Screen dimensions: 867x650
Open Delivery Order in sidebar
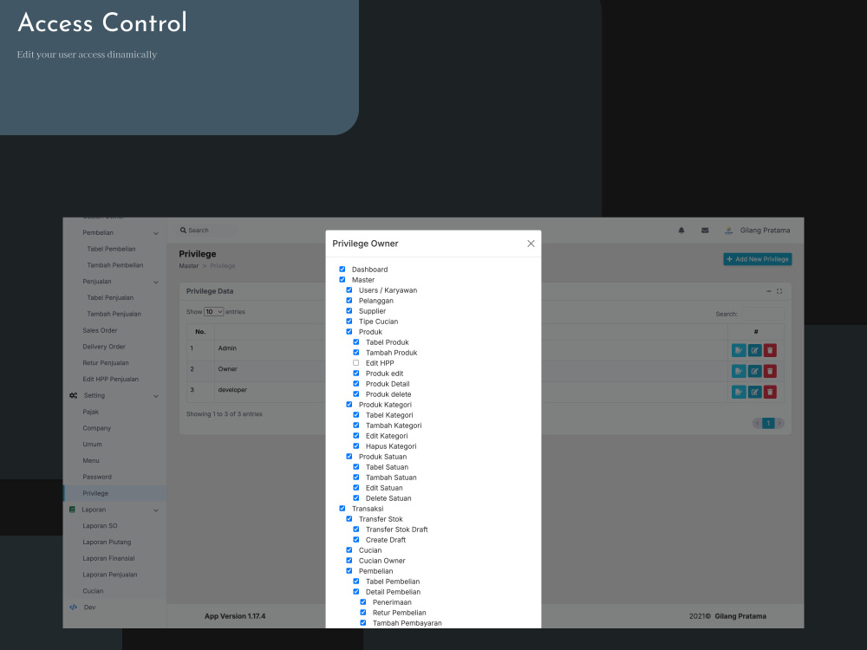[104, 348]
